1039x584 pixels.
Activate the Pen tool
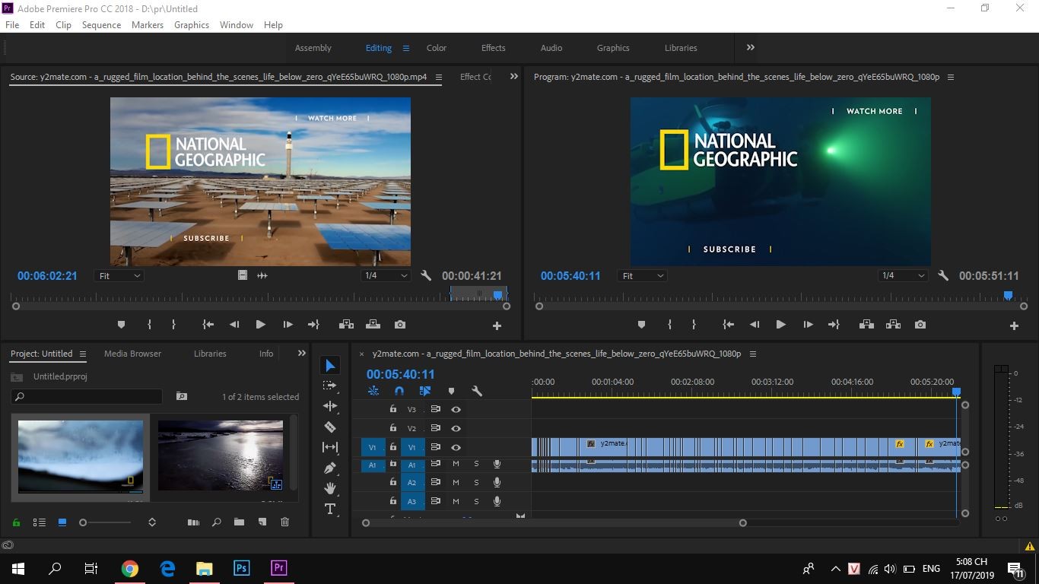point(330,468)
